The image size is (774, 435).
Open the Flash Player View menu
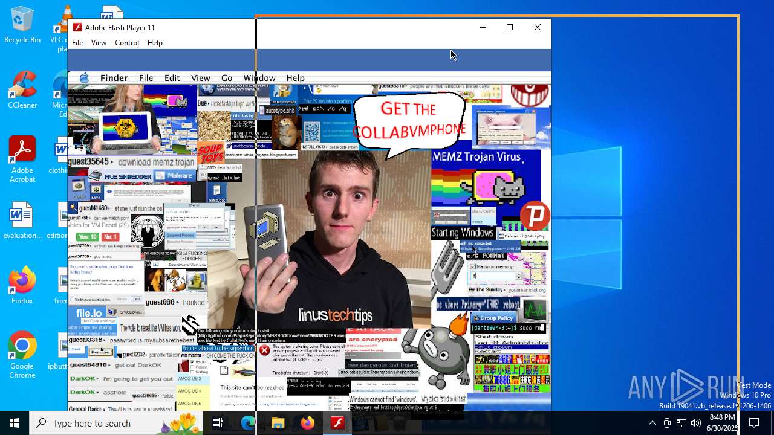tap(99, 43)
